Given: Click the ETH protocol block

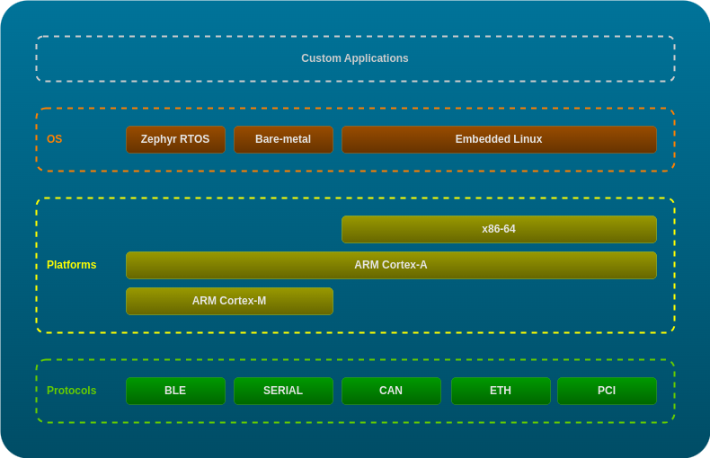Looking at the screenshot, I should click(501, 391).
